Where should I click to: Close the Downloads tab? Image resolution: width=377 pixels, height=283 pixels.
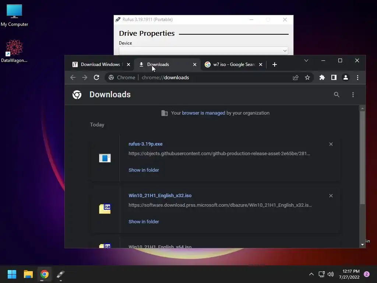[195, 64]
